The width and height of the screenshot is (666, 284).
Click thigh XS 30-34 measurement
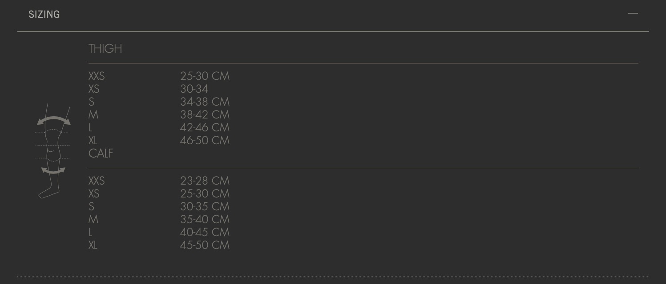pyautogui.click(x=194, y=89)
